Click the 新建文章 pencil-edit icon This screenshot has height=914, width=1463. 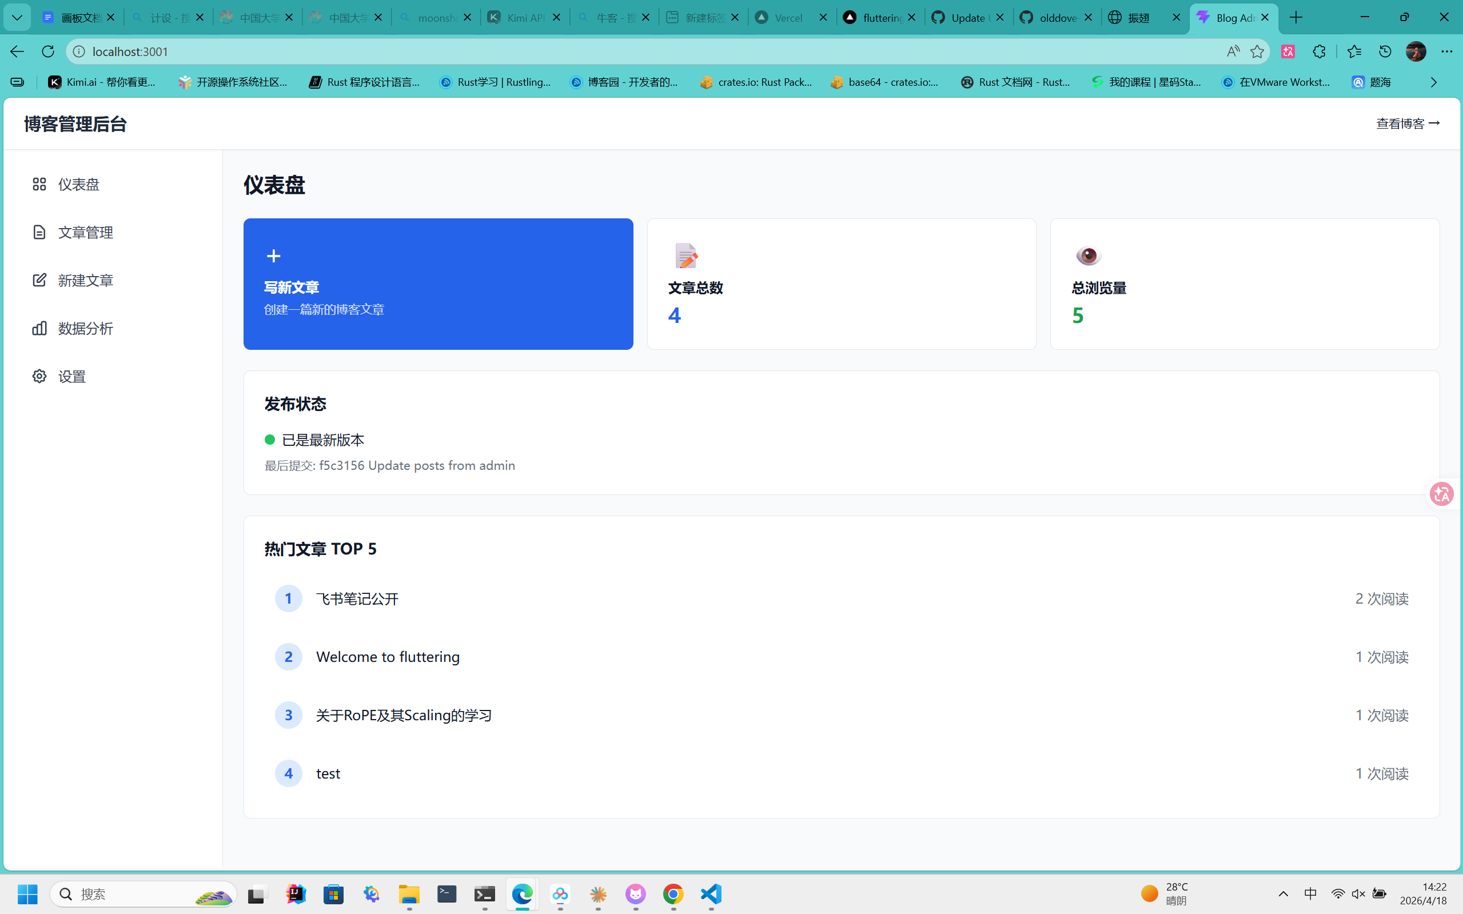click(x=39, y=280)
